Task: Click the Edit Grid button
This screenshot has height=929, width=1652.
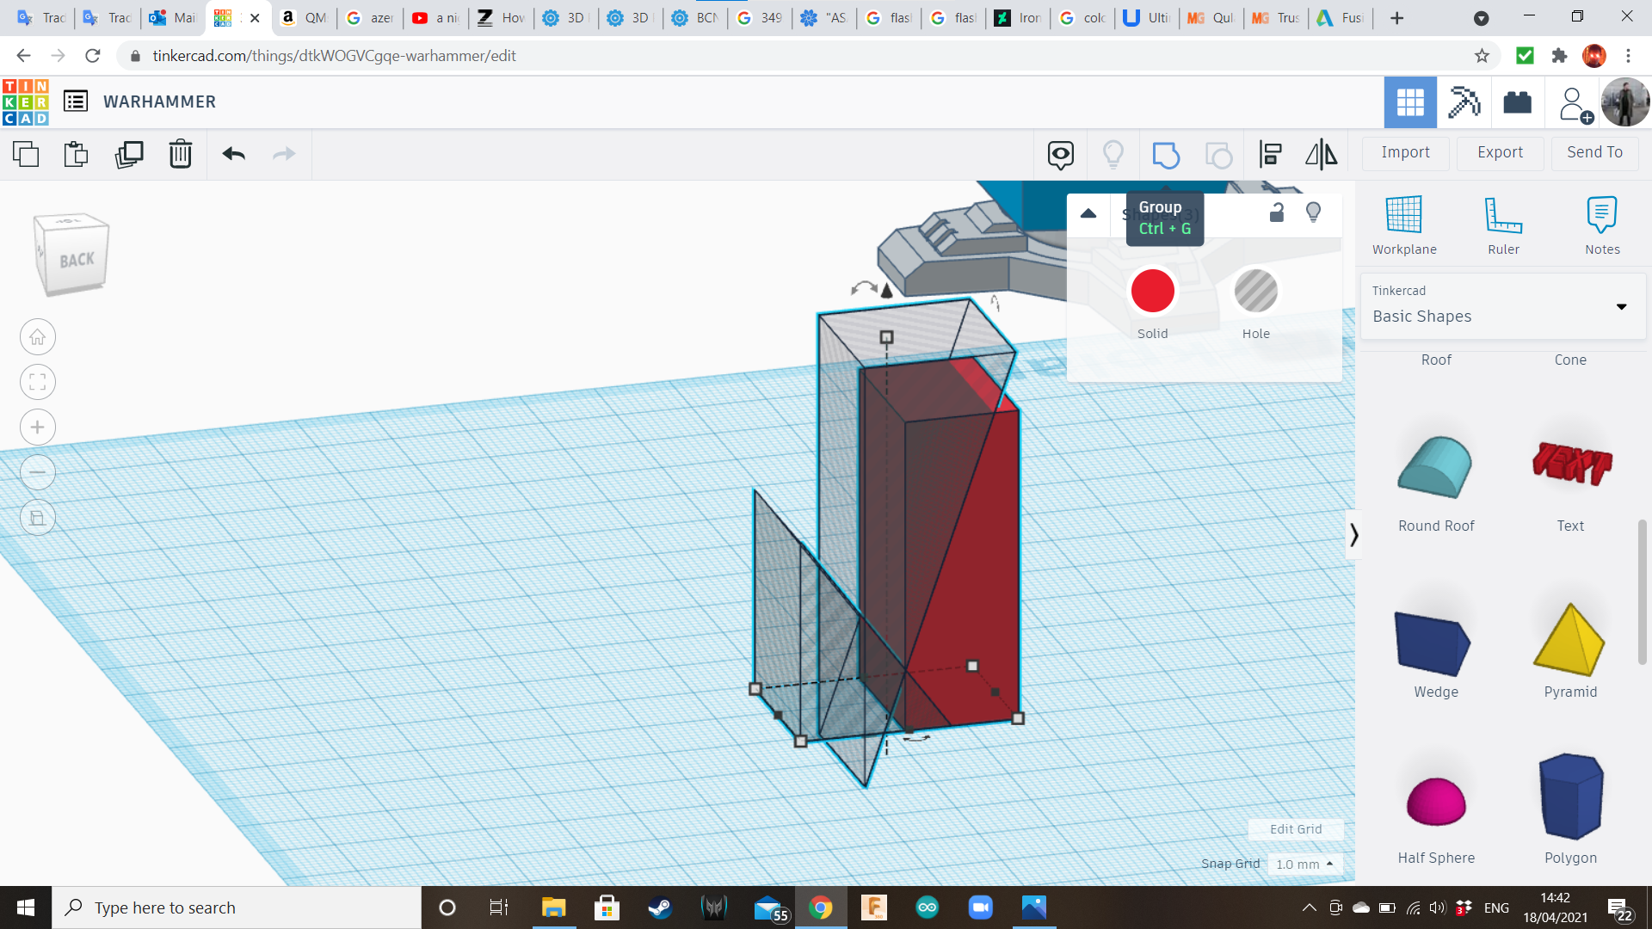Action: 1296,829
